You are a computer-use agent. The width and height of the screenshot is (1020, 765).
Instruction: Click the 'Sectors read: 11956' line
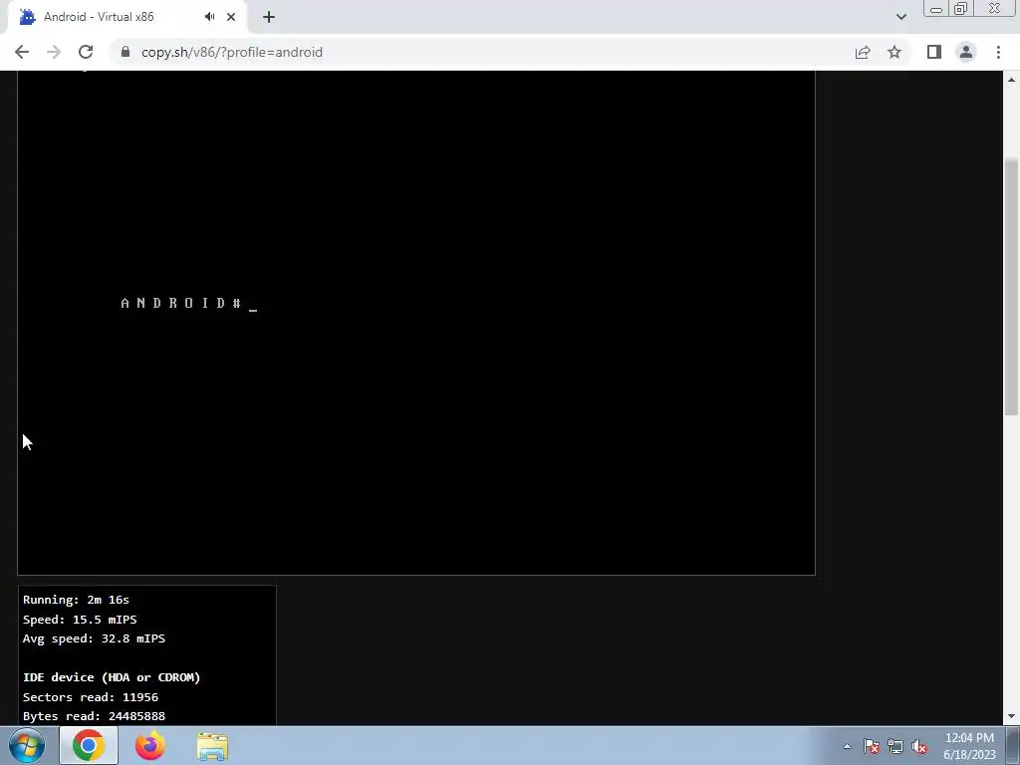tap(91, 696)
